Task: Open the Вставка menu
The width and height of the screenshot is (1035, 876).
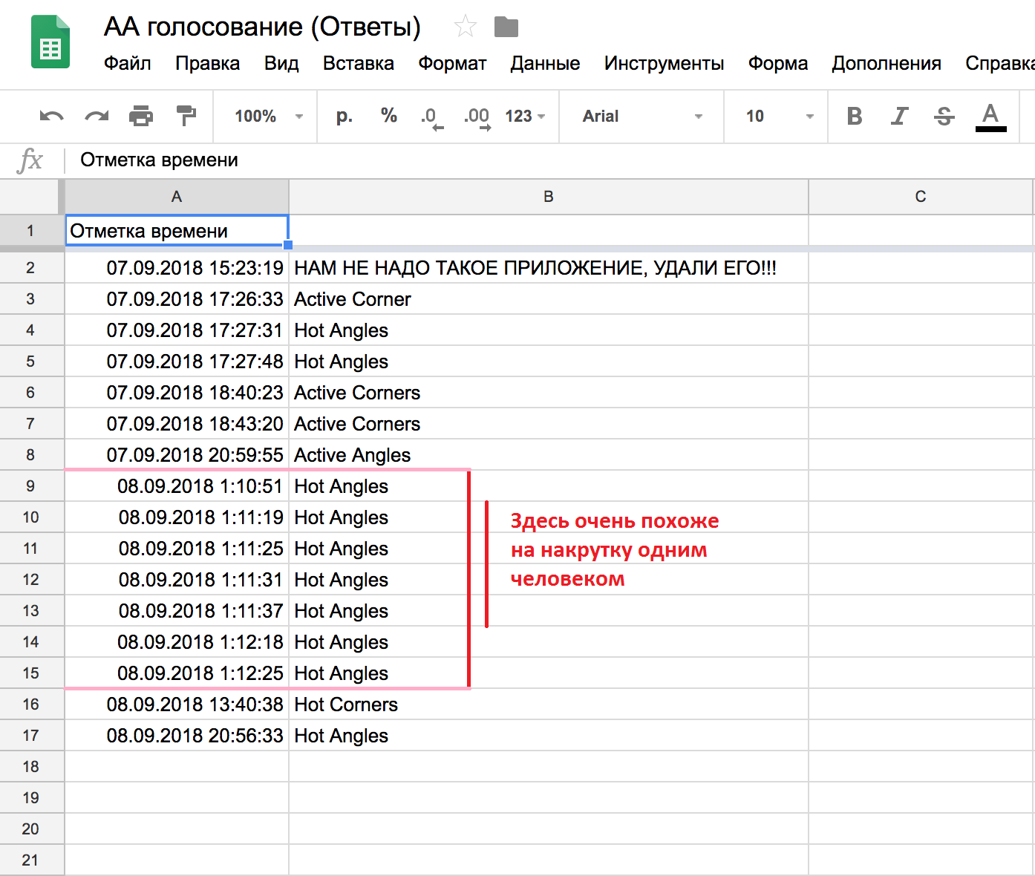Action: tap(358, 64)
